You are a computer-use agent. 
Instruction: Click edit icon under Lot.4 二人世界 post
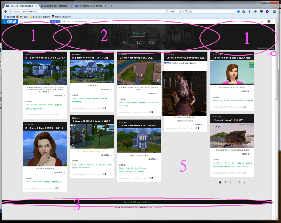pyautogui.click(x=56, y=114)
